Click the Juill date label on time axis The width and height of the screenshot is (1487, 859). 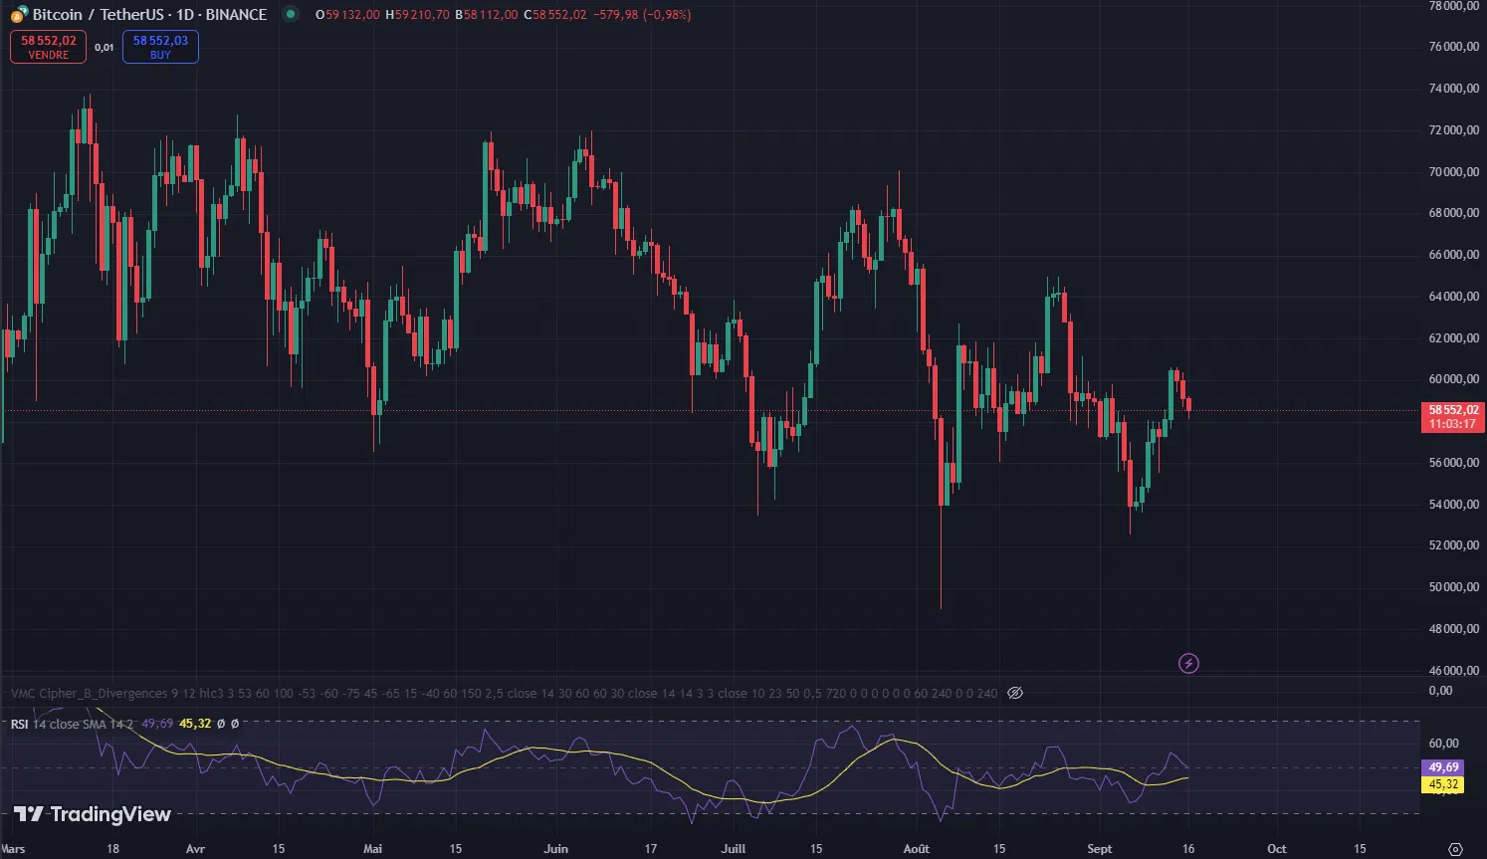(x=734, y=849)
